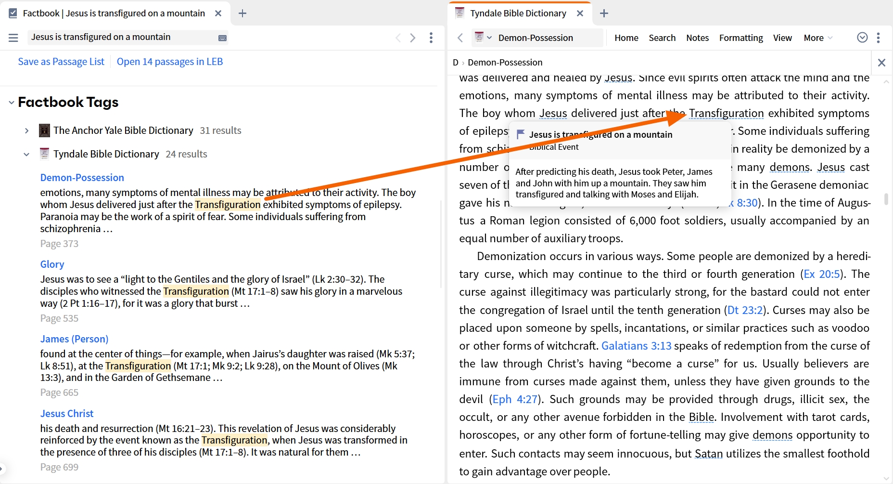
Task: Open the Search menu
Action: tap(662, 38)
